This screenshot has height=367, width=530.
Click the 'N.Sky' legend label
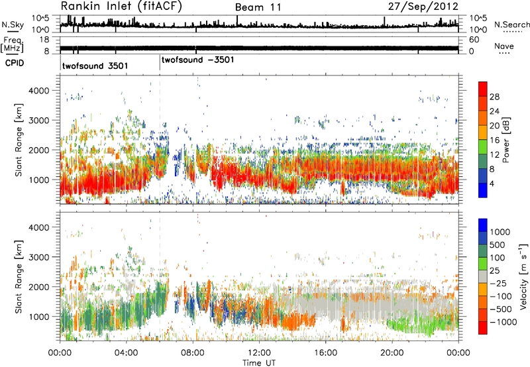13,25
